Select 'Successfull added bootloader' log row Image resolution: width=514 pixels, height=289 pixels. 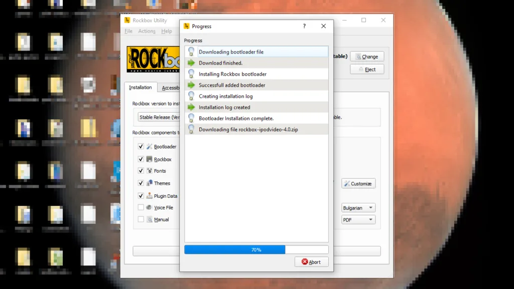[x=256, y=85]
